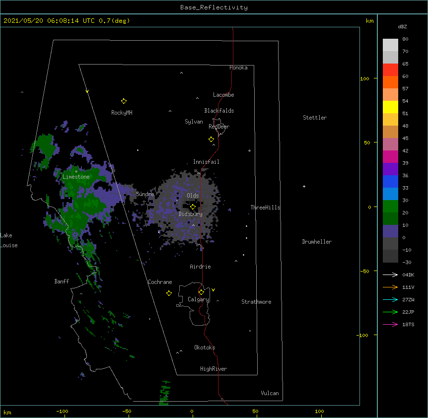Click the Didsbury town label
The width and height of the screenshot is (428, 418).
tap(190, 214)
